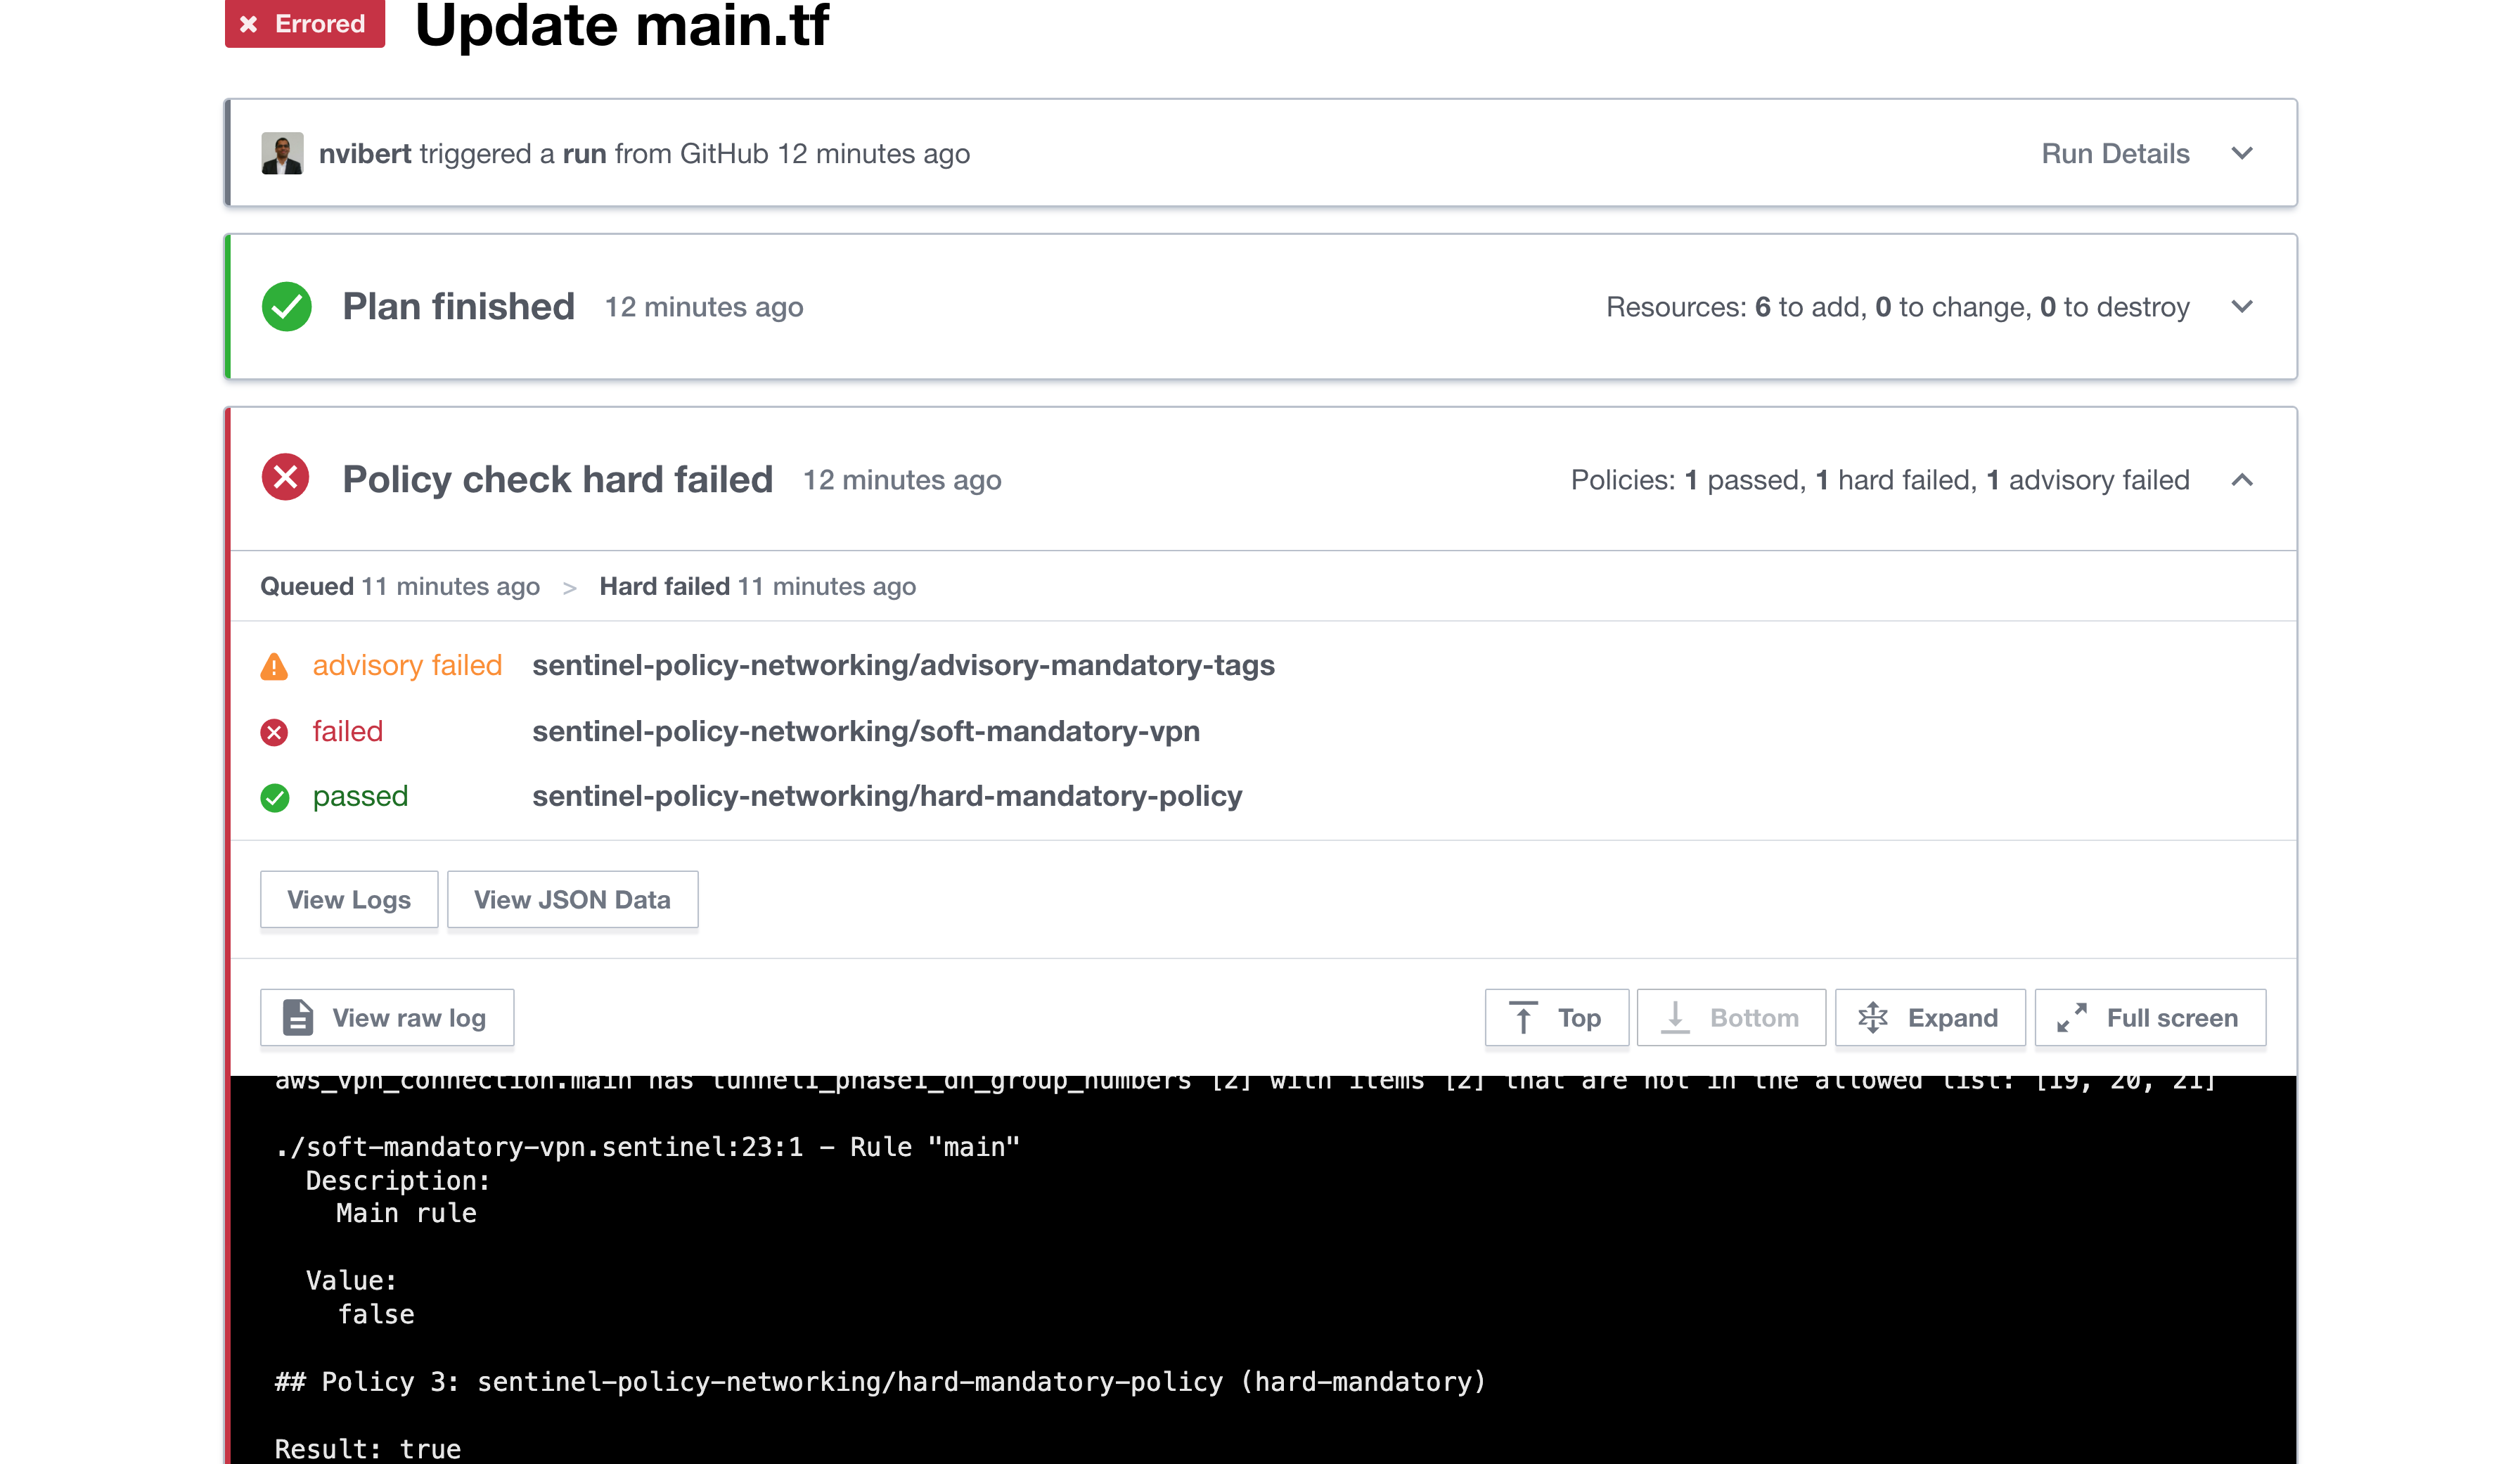
Task: Open the soft-mandatory-vpn policy link
Action: pos(866,732)
